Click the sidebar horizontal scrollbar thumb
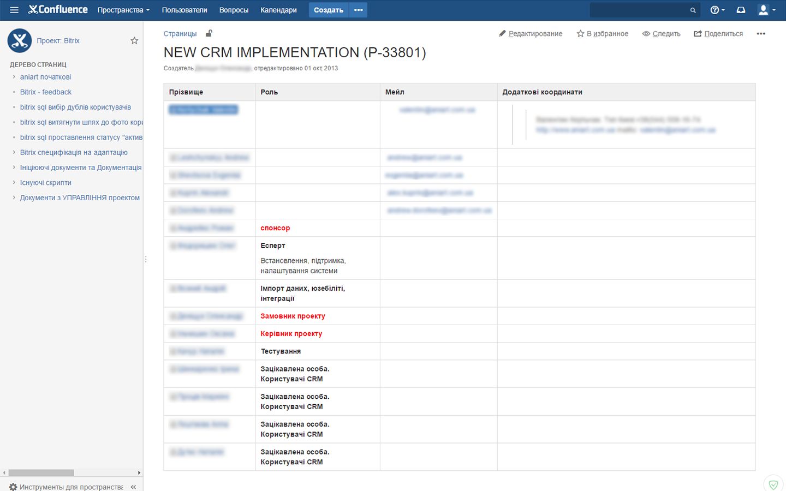The height and width of the screenshot is (491, 786). pos(41,472)
